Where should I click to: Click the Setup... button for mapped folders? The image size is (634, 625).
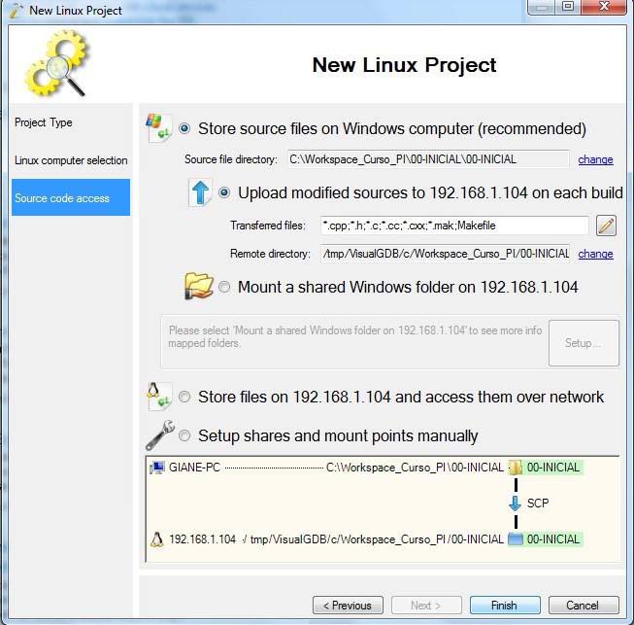tap(584, 343)
